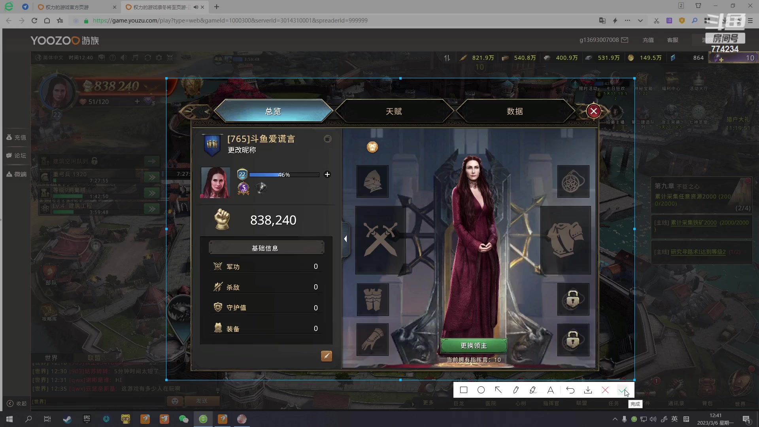Image resolution: width=759 pixels, height=427 pixels.
Task: Open 论坛 in the left sidebar
Action: point(17,155)
